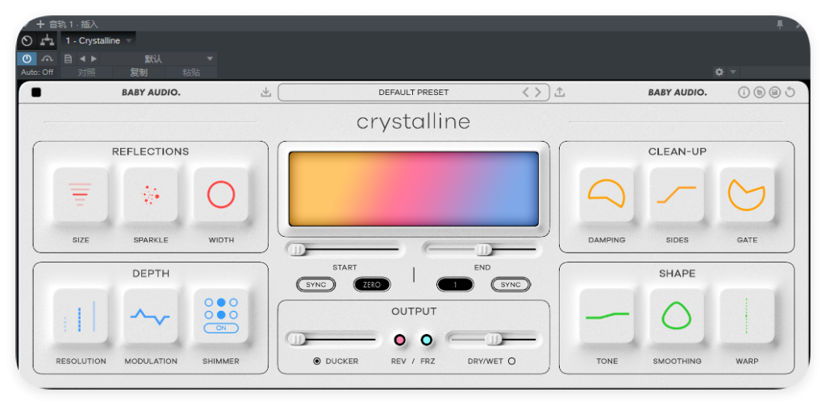Select the Ducker radio button
Screen dimensions: 826x405
click(x=317, y=362)
